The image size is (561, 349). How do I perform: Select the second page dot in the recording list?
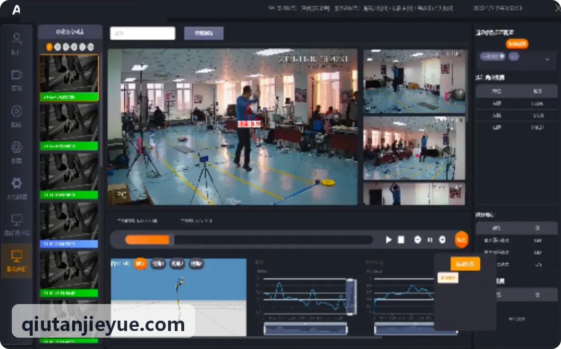[58, 47]
